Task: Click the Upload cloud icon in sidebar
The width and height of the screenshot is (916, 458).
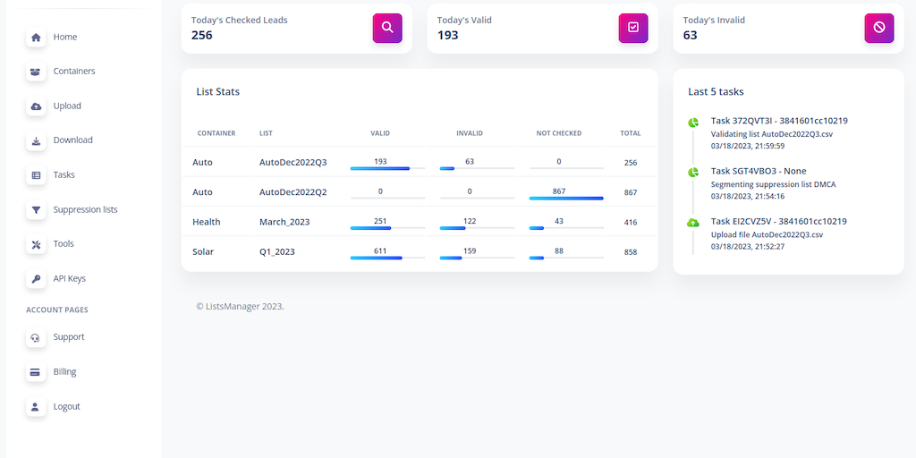Action: click(x=36, y=106)
